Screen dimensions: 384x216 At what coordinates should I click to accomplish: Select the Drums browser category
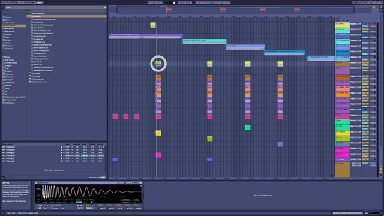pyautogui.click(x=8, y=20)
